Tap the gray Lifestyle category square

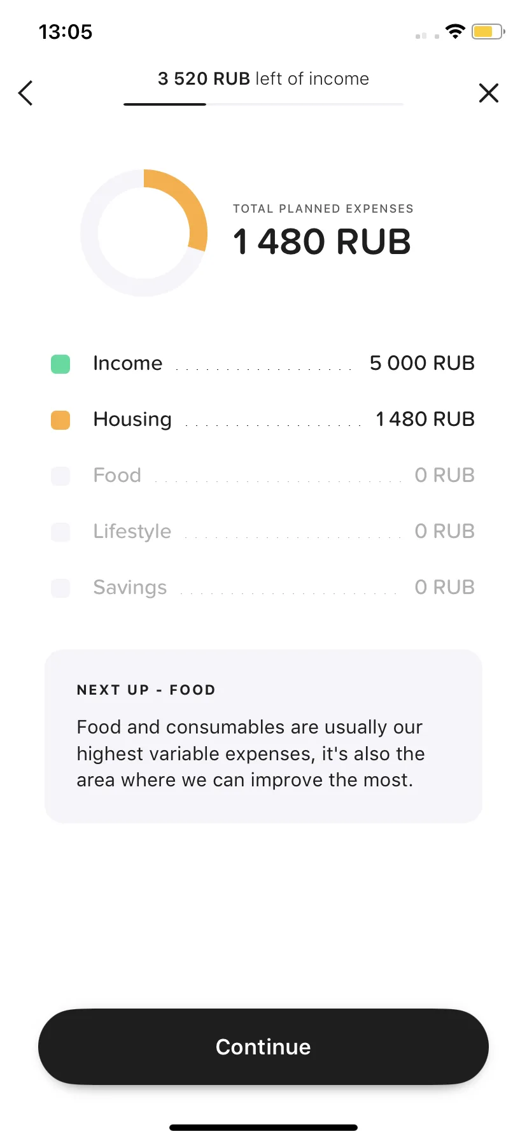click(60, 532)
